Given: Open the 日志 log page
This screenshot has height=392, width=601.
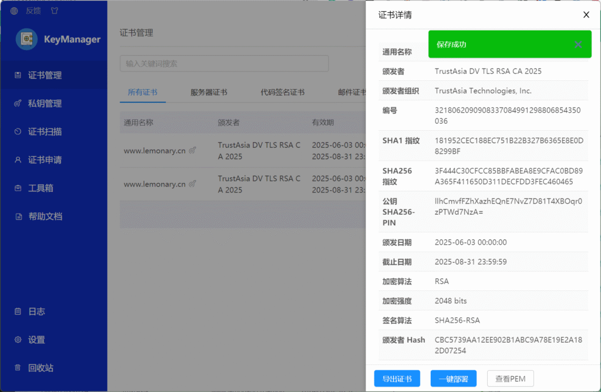Looking at the screenshot, I should [36, 311].
